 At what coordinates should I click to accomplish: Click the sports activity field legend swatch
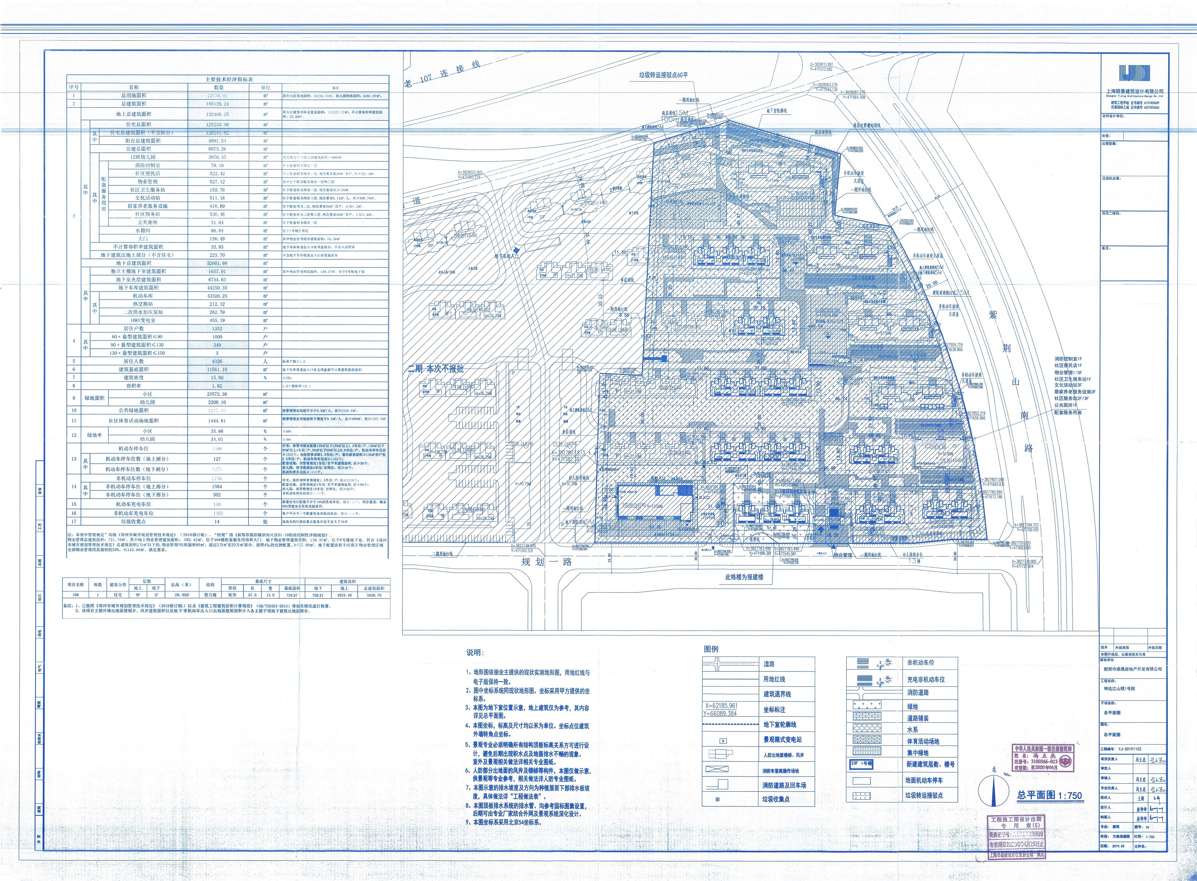click(867, 740)
